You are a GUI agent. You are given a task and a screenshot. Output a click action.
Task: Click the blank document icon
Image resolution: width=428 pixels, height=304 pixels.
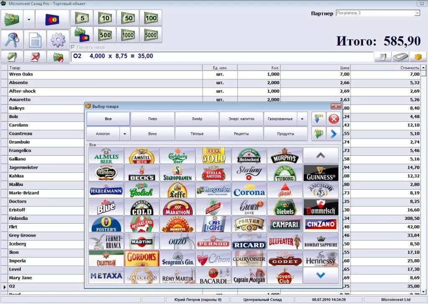[35, 40]
